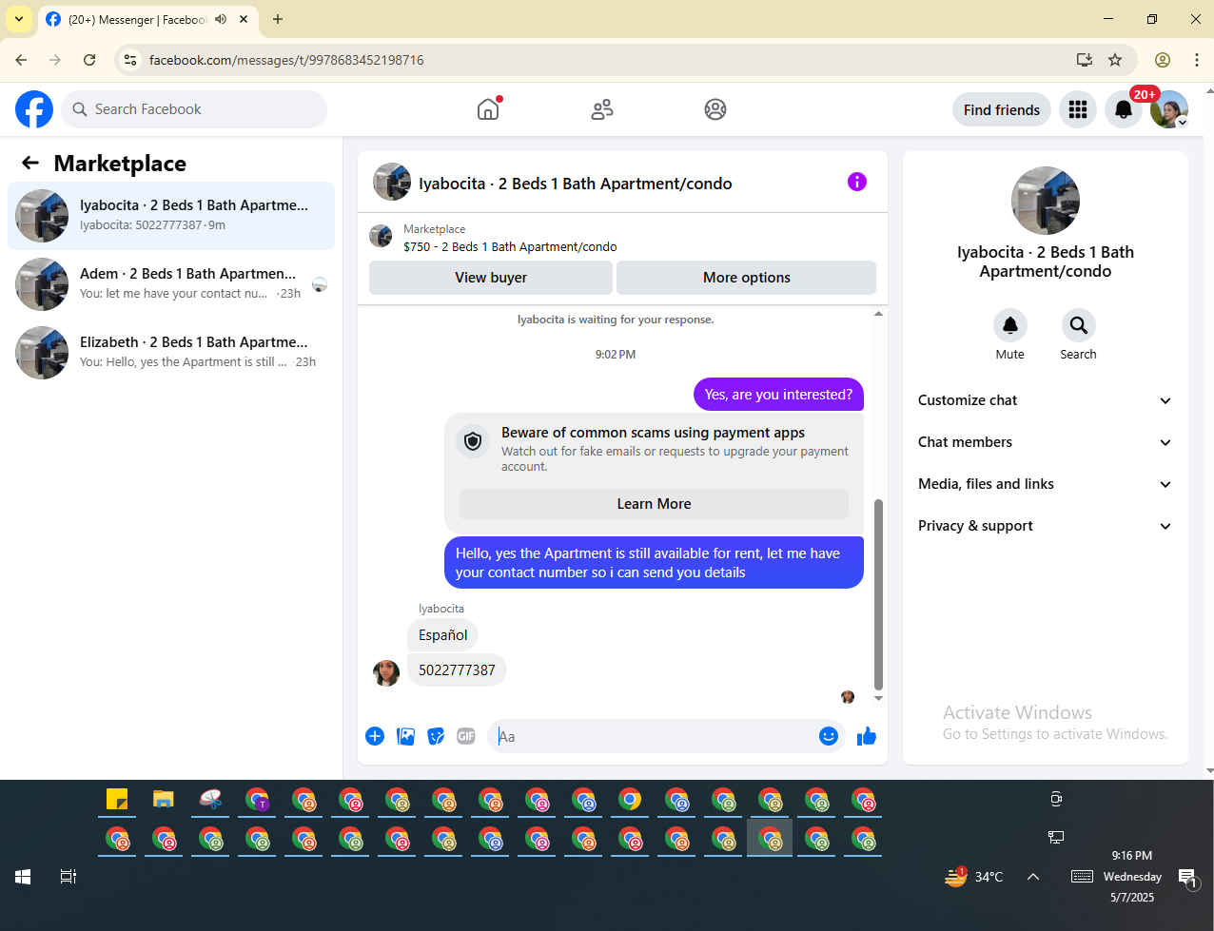The width and height of the screenshot is (1214, 931).
Task: View site information icon in address bar
Action: pos(131,60)
